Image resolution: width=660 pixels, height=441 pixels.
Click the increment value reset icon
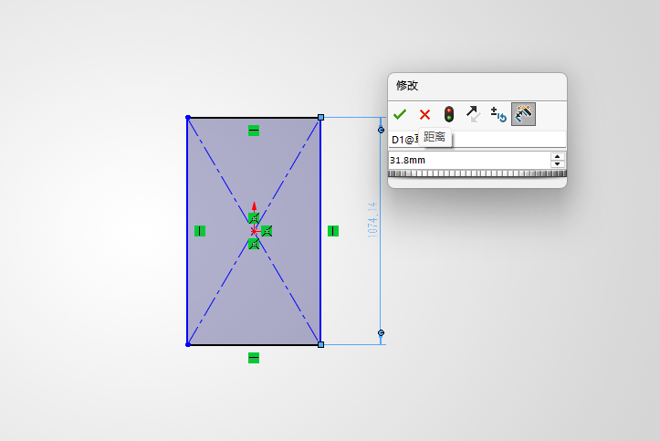pos(498,114)
